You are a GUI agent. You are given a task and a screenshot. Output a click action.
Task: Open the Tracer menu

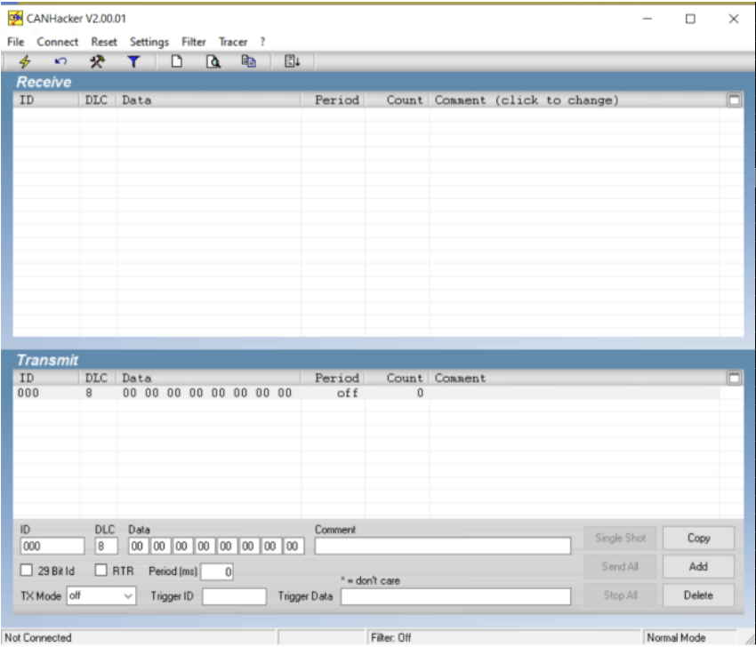(233, 42)
